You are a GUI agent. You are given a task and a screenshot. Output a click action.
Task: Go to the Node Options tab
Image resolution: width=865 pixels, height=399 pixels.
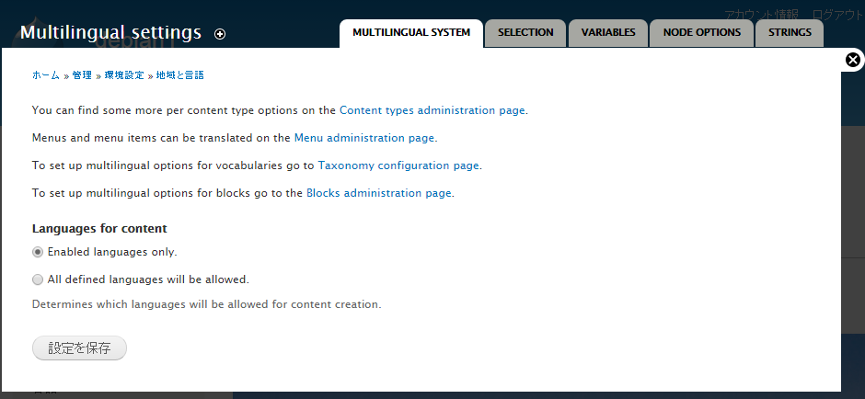(x=702, y=33)
